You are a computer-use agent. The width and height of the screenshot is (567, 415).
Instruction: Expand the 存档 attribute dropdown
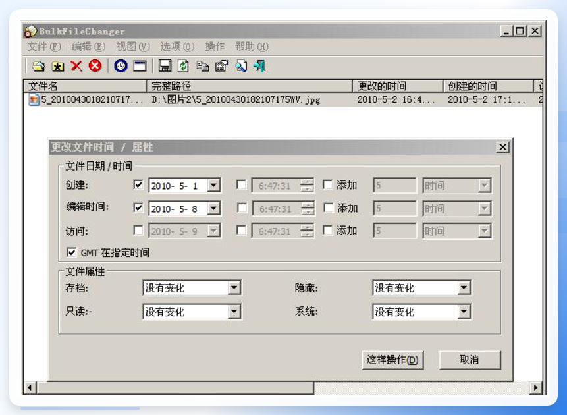click(234, 288)
